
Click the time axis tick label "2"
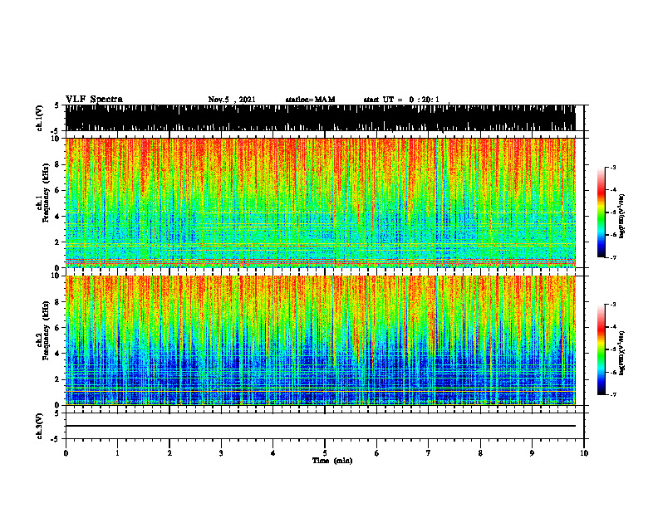pyautogui.click(x=169, y=453)
